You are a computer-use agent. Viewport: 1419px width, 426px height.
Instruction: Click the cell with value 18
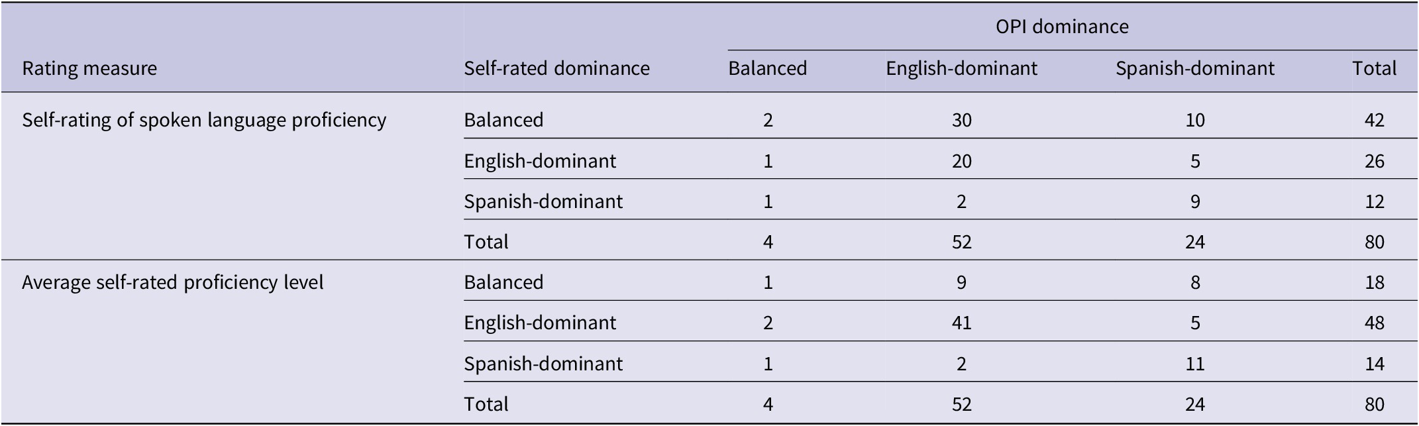coord(1375,282)
